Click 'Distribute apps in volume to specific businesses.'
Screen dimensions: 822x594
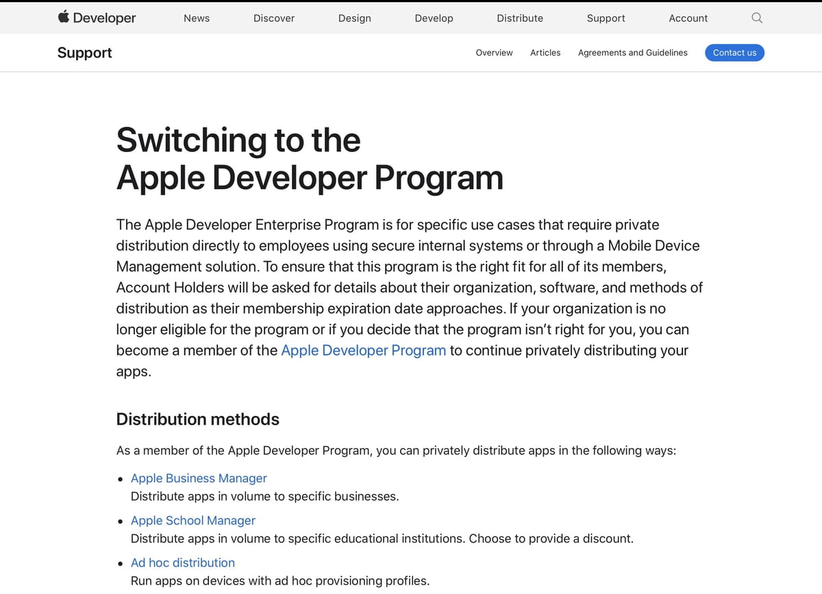[265, 496]
